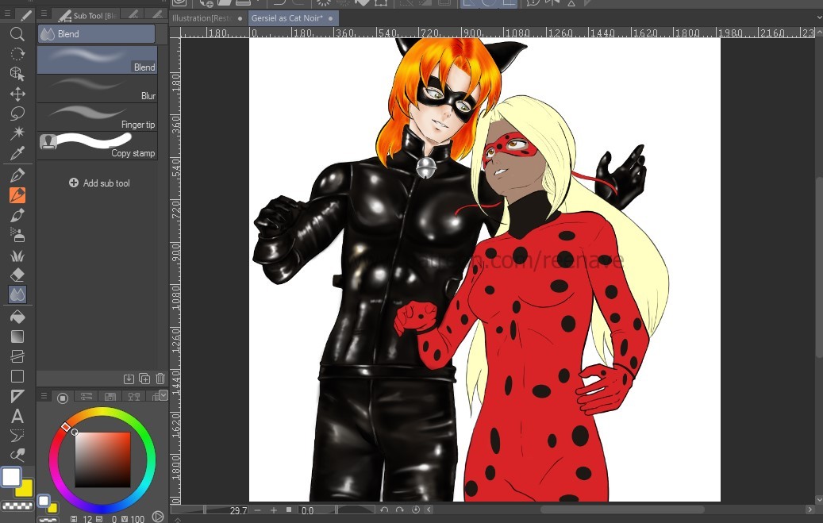Viewport: 823px width, 523px height.
Task: Select the Blend tool in the toolbar
Action: tap(17, 294)
